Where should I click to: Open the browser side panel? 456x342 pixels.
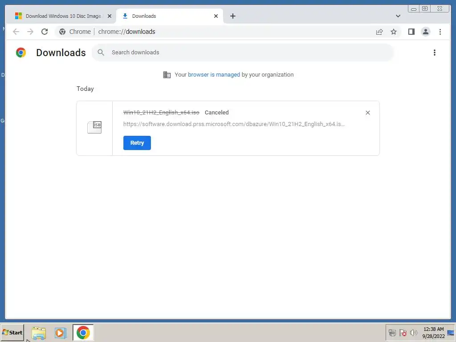click(411, 32)
